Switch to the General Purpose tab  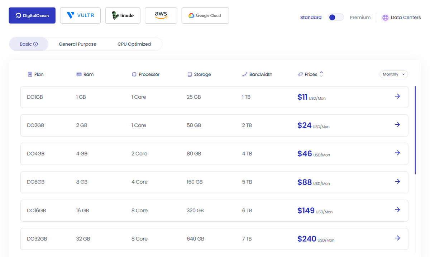click(77, 44)
